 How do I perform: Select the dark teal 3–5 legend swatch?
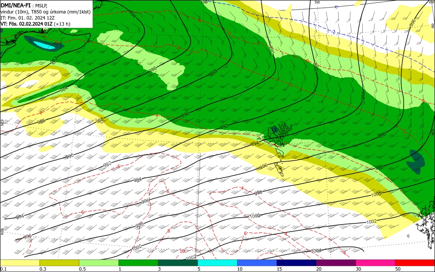click(178, 263)
